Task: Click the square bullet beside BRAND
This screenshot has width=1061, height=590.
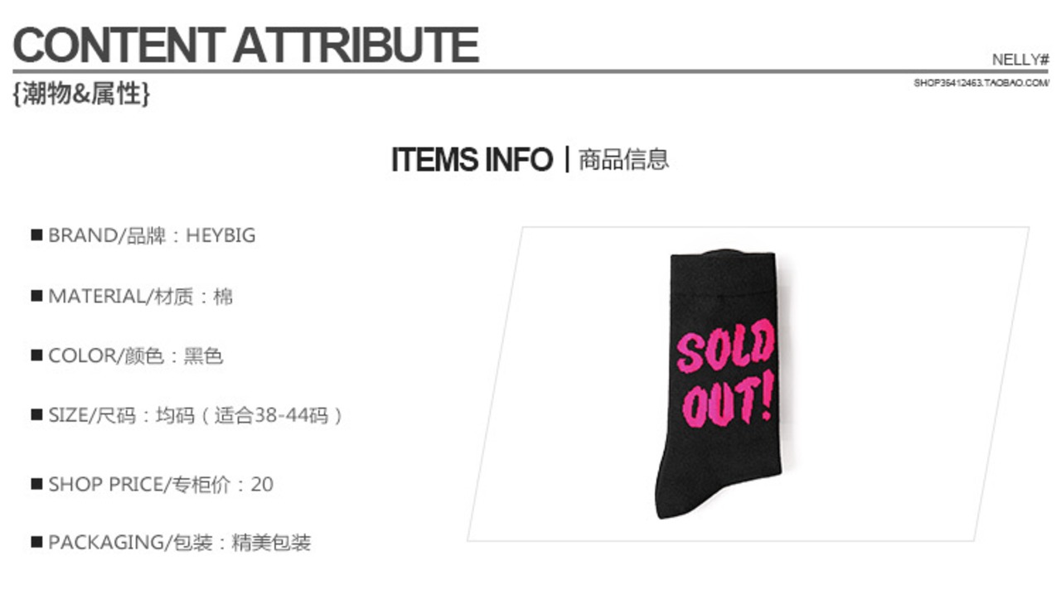Action: 36,235
